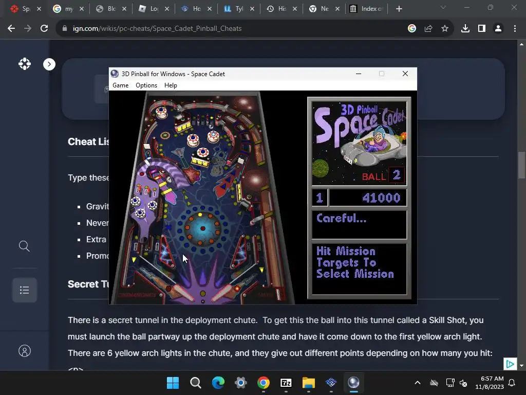Click the Google icon in address bar

click(x=411, y=29)
